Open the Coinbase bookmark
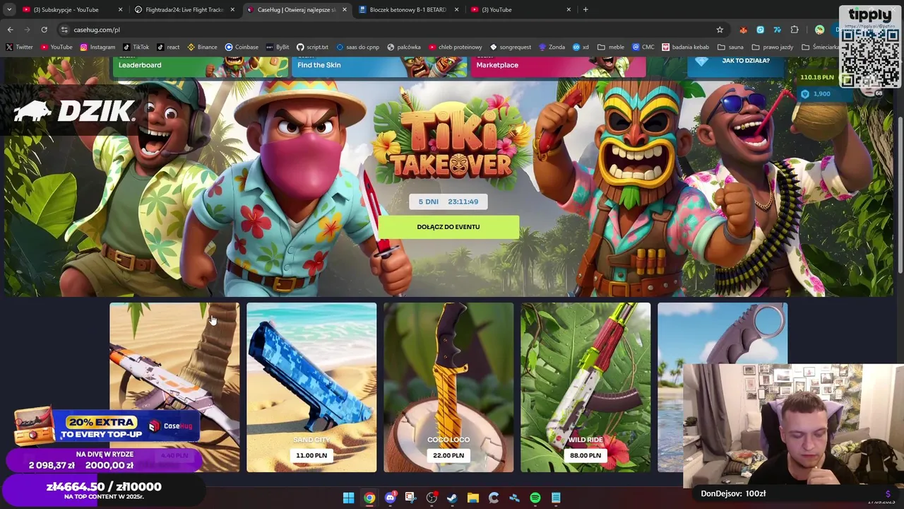 pos(242,47)
